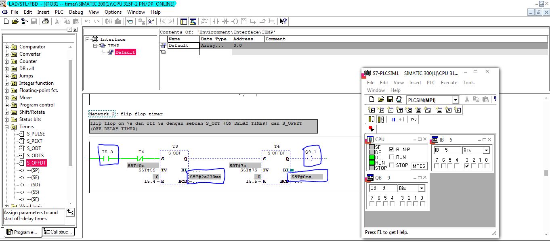
Task: Expand the Counter tree node
Action: (6, 61)
